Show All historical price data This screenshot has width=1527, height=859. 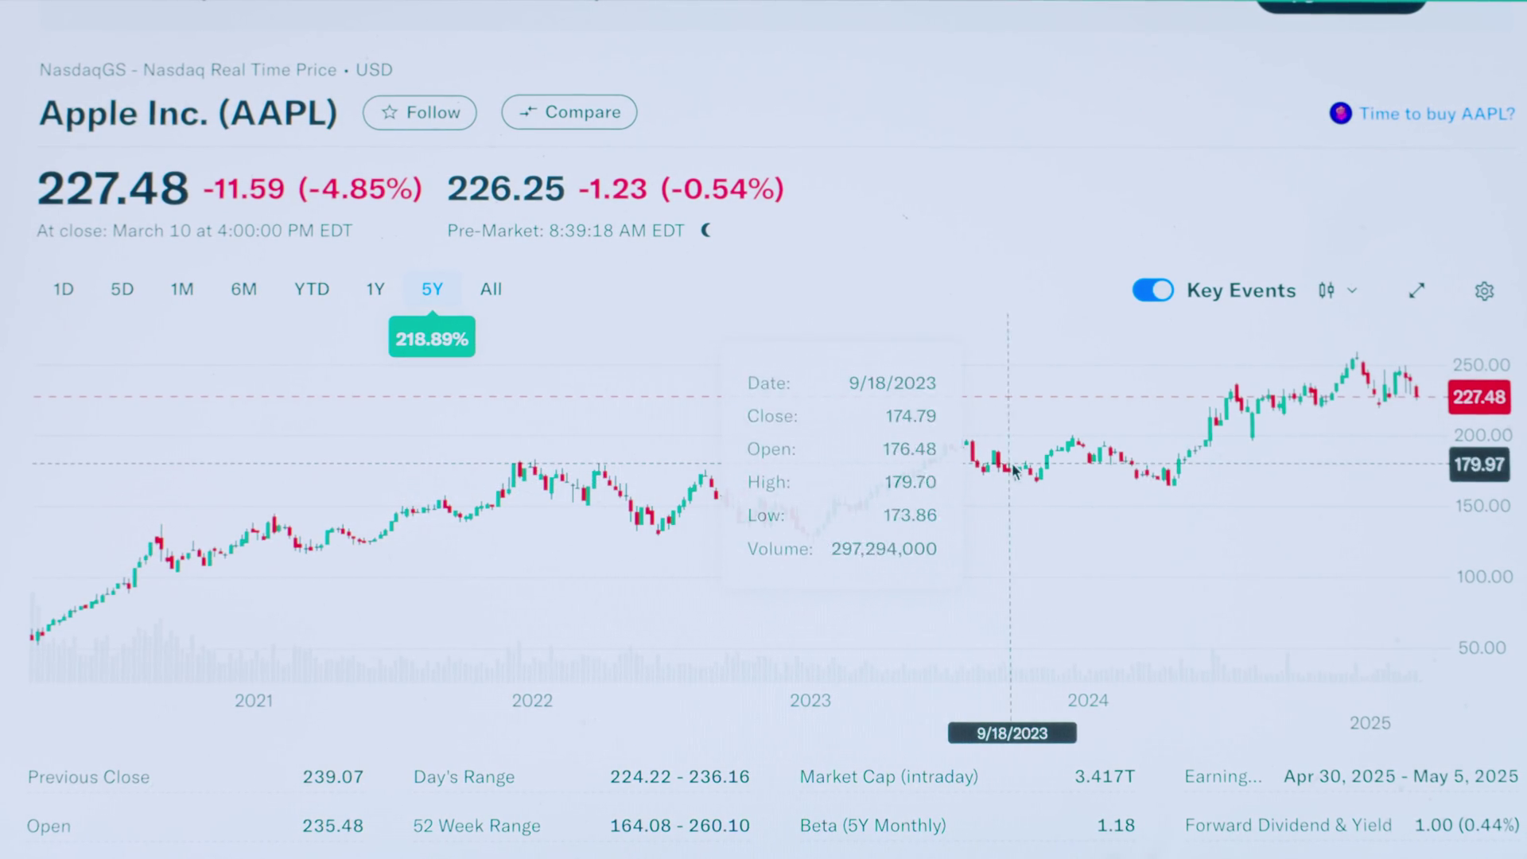[x=491, y=290]
